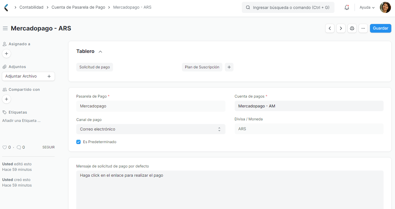Click the Adjuntar Archivo button
Image resolution: width=395 pixels, height=209 pixels.
tap(28, 76)
